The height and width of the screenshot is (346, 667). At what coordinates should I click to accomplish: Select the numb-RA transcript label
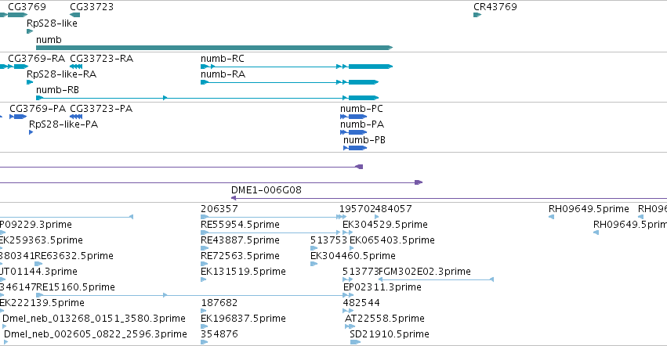223,74
